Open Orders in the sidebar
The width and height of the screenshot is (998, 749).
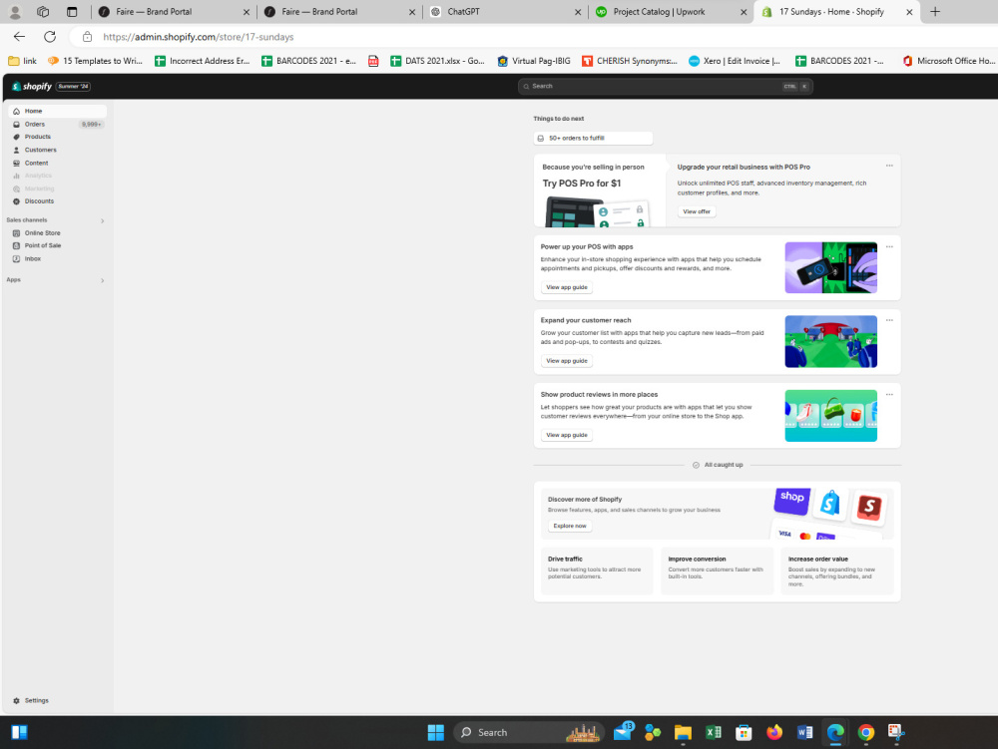(57, 124)
